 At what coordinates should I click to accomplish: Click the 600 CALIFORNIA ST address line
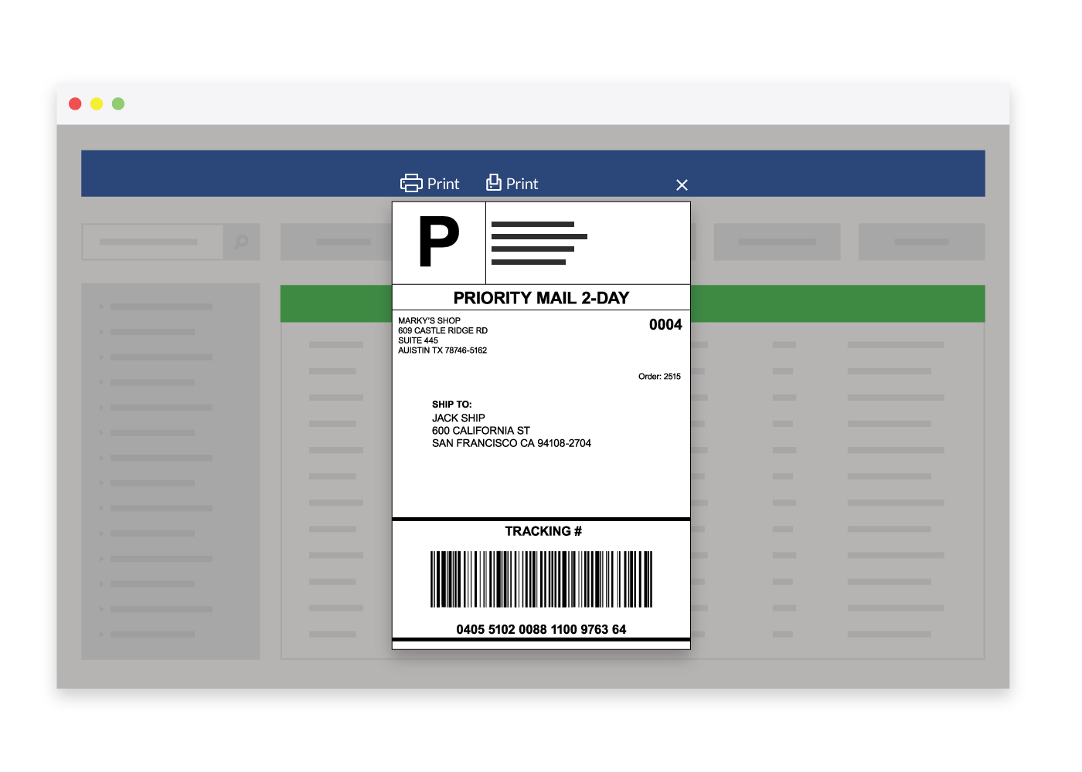(x=481, y=431)
